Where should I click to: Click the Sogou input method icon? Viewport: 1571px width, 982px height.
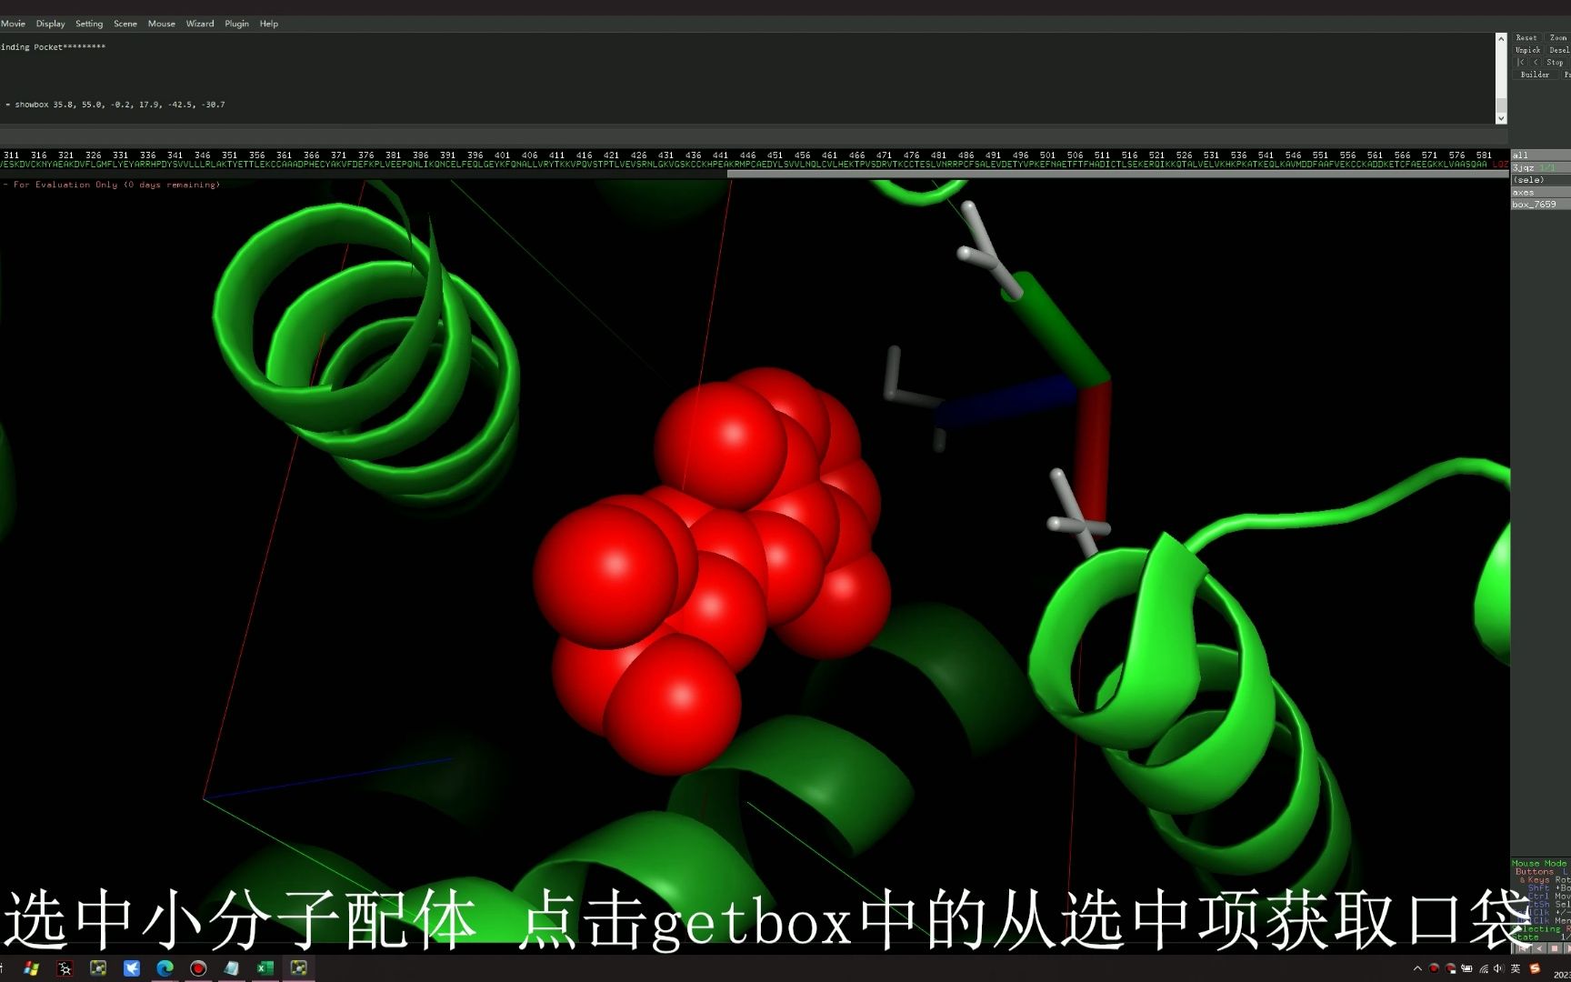tap(1536, 969)
